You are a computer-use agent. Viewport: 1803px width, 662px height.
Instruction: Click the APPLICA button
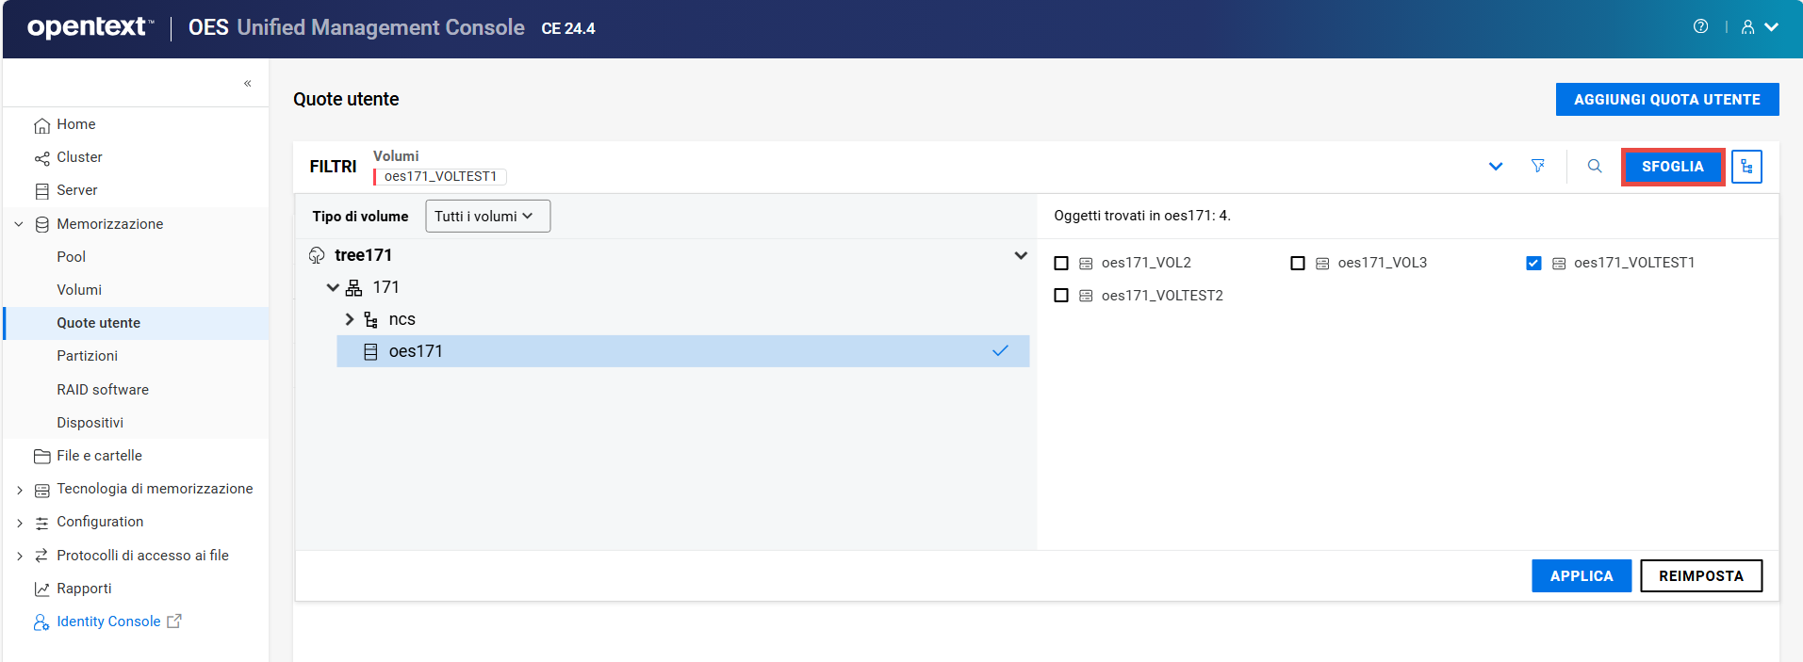coord(1581,575)
